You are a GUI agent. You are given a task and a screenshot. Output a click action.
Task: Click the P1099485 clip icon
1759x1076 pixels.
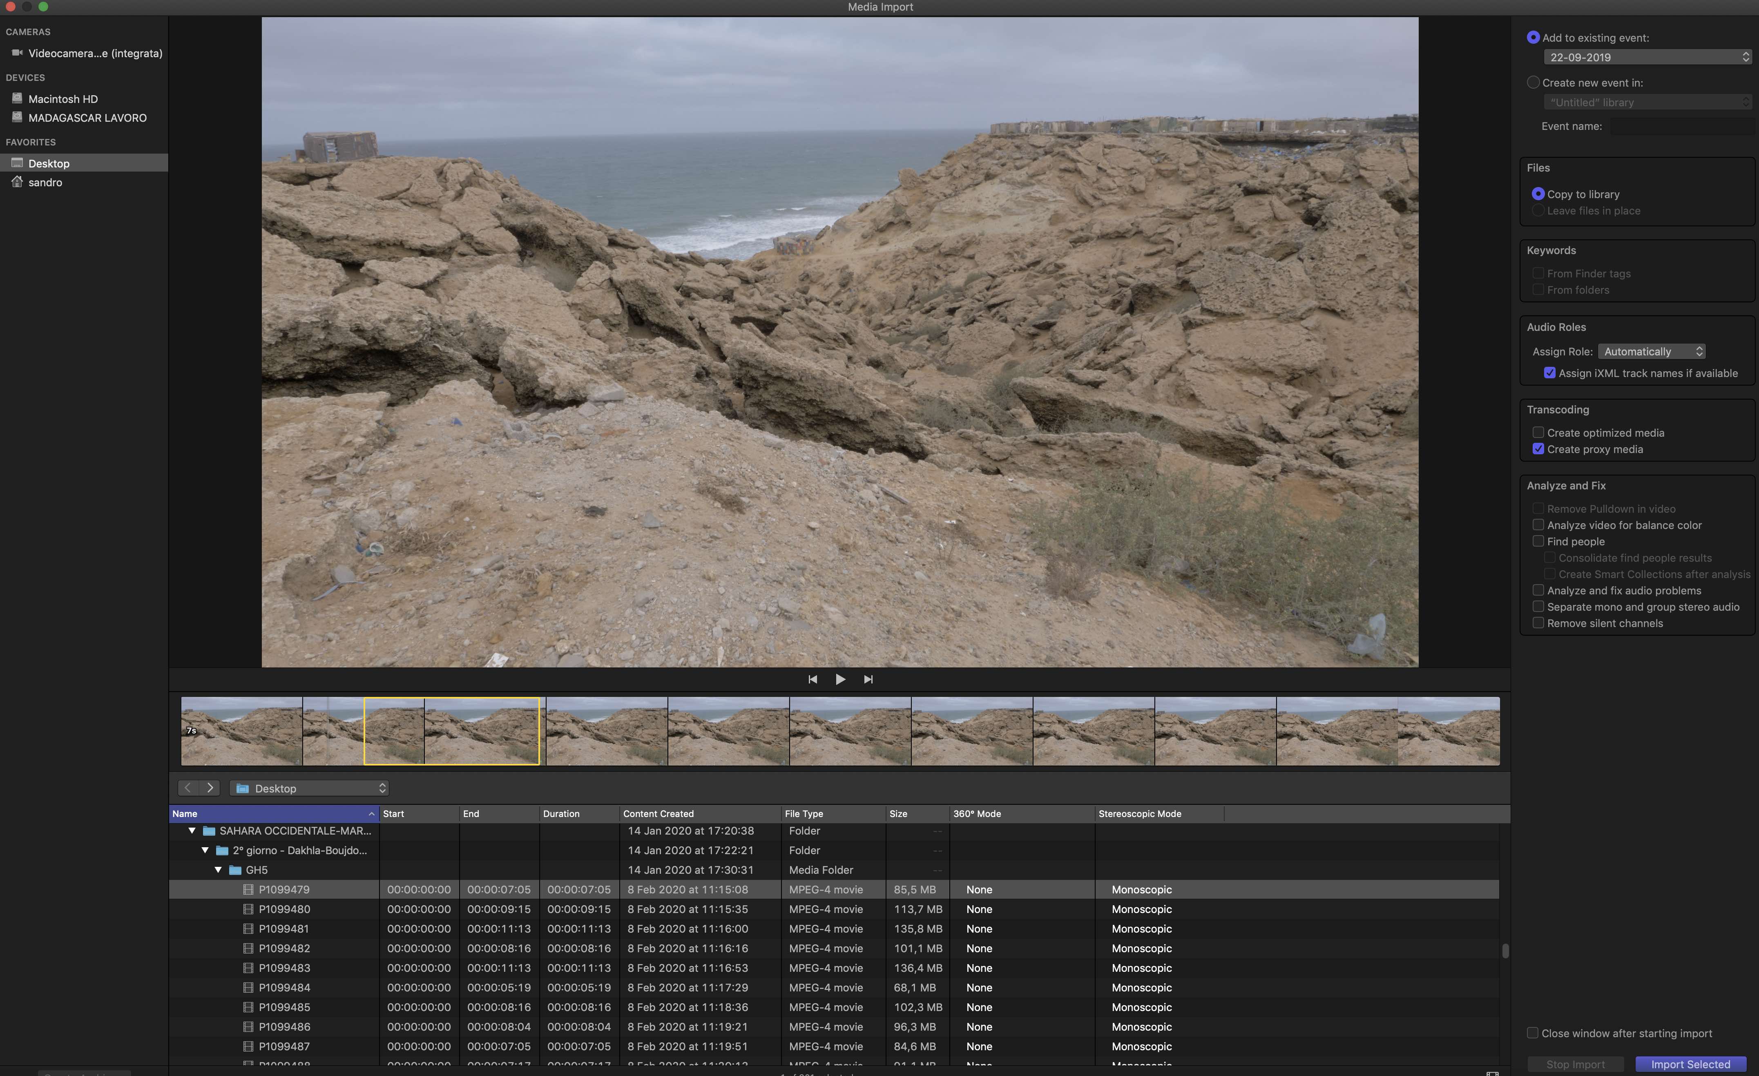pos(248,1007)
